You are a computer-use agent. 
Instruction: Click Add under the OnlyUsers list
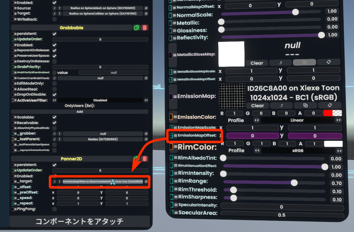(x=80, y=112)
